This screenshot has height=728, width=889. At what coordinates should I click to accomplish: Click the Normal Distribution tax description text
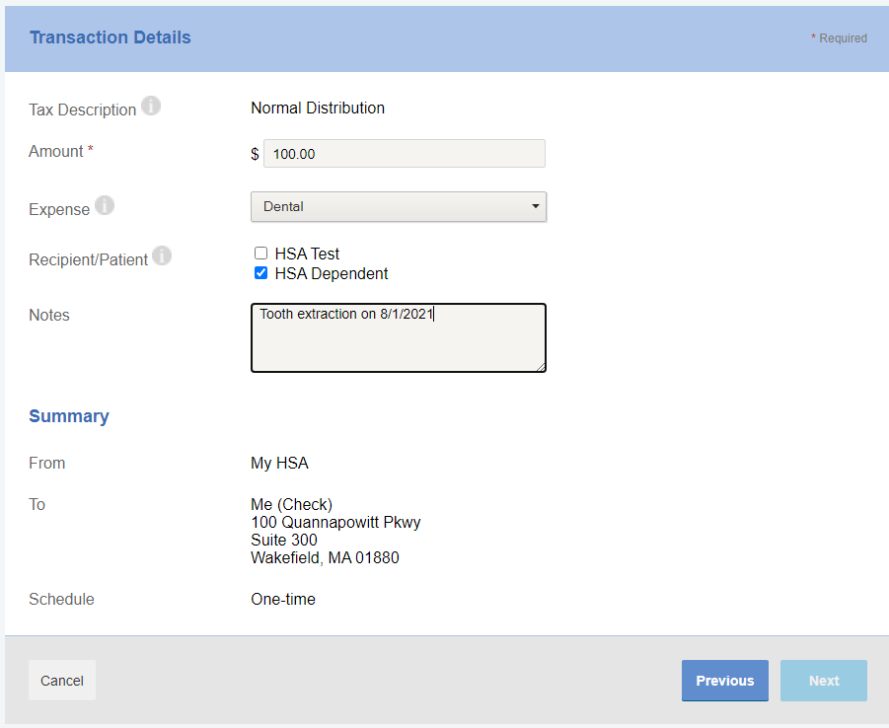coord(318,108)
